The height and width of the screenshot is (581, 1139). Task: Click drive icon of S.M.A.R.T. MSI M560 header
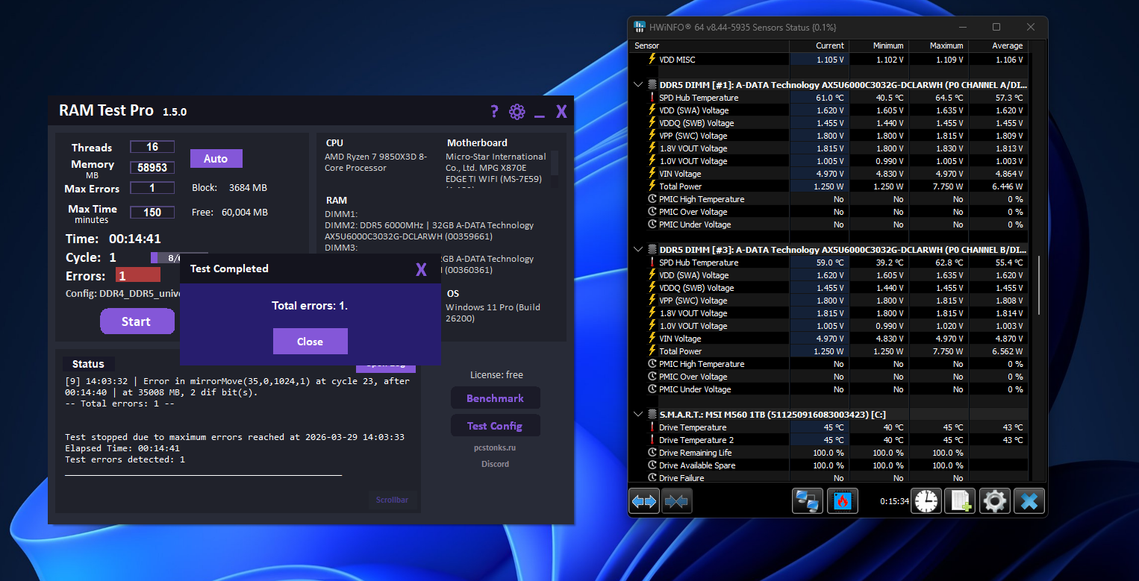click(652, 415)
